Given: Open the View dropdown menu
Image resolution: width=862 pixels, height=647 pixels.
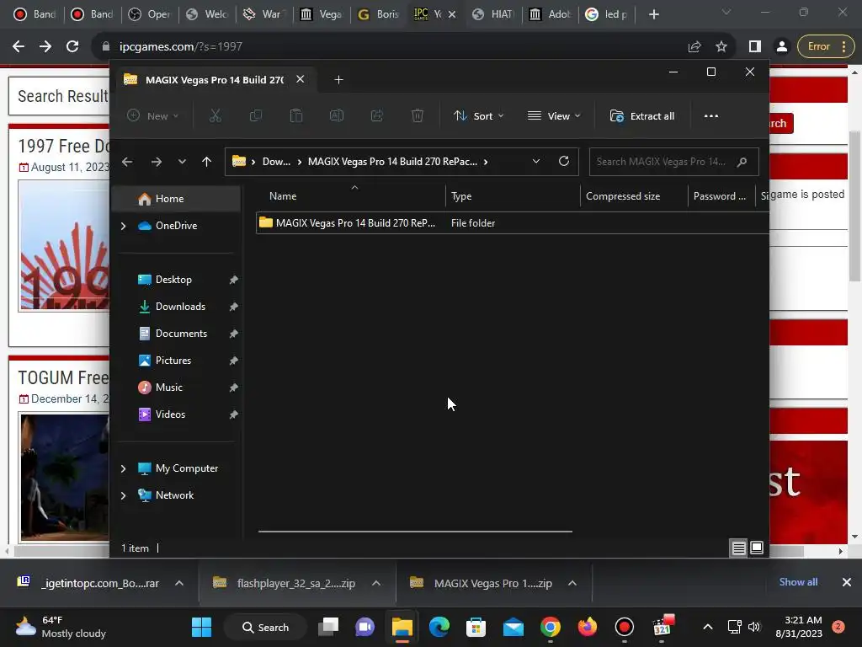Looking at the screenshot, I should [554, 116].
